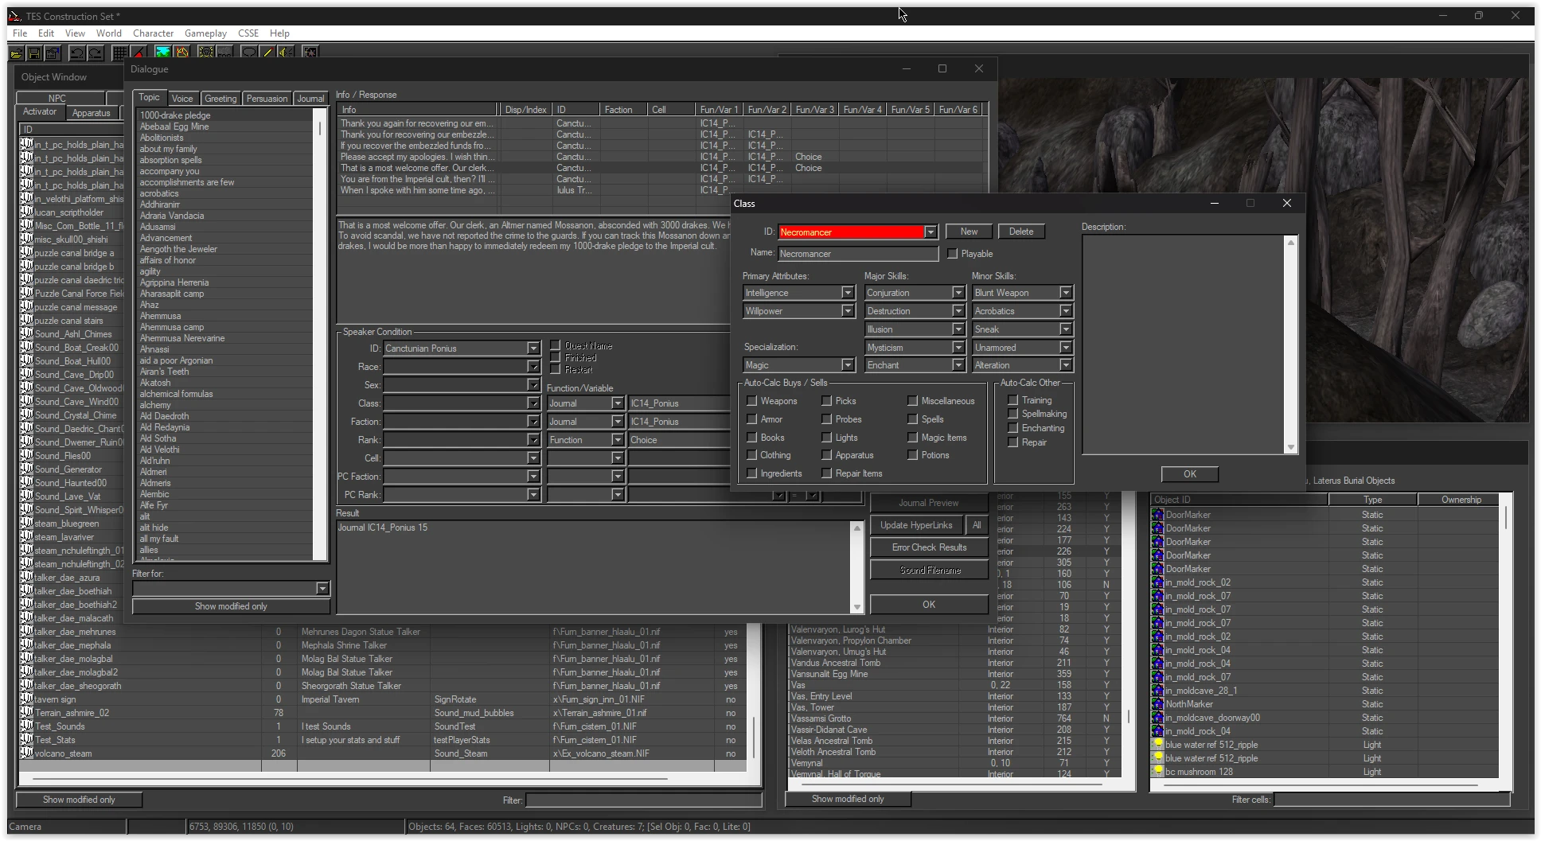1541x841 pixels.
Task: Select the Apparatus tab in Object Window
Action: click(92, 113)
